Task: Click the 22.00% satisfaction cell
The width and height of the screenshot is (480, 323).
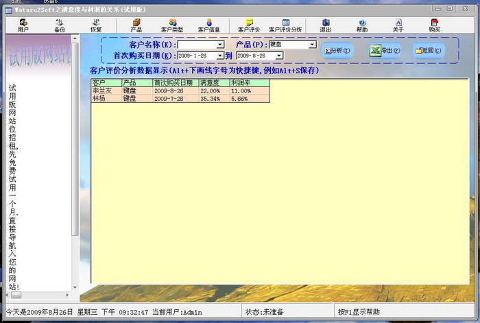Action: 214,91
